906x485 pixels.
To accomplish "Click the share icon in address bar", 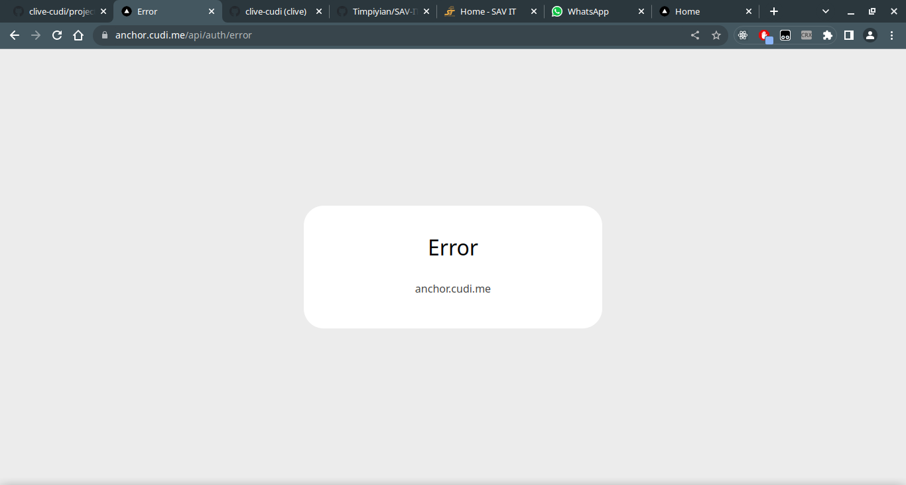I will click(694, 35).
